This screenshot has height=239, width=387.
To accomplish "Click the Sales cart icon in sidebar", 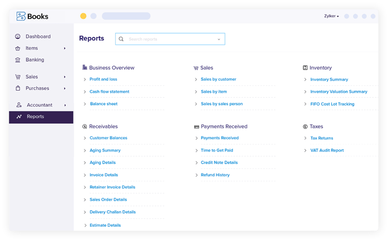I will (x=18, y=77).
